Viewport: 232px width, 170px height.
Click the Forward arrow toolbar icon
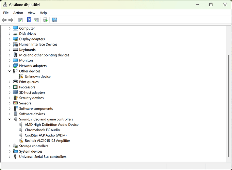coord(11,20)
